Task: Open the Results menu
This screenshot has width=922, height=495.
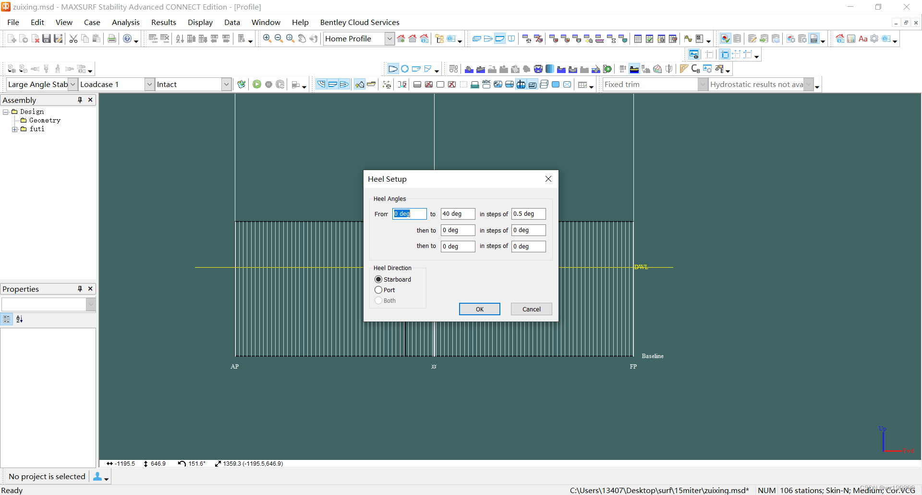Action: (x=164, y=23)
